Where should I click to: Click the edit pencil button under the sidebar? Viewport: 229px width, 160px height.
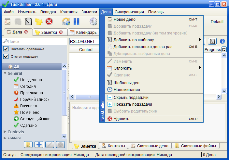50,145
